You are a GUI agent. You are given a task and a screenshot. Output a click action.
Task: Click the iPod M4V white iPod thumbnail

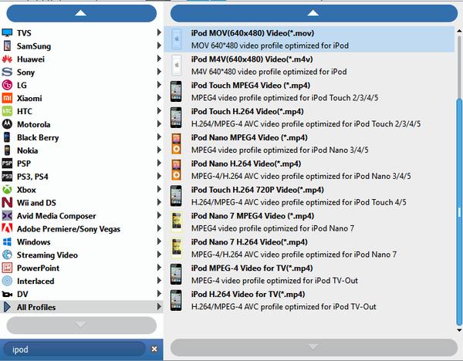tap(177, 66)
